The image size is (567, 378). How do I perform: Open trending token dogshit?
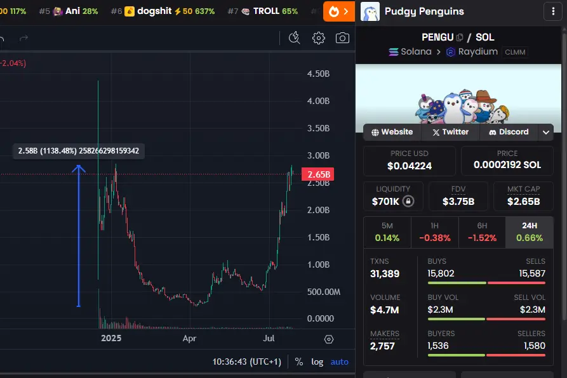(163, 11)
